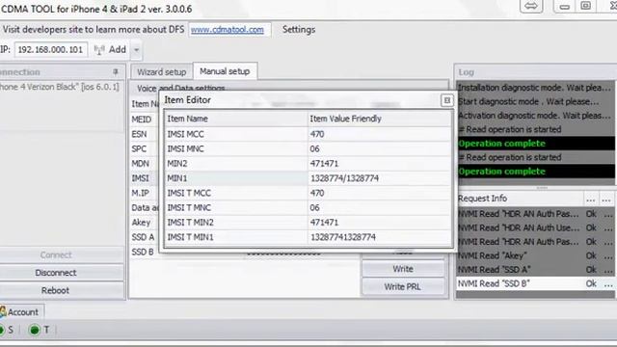This screenshot has height=347, width=617.
Task: Select the MIN2 item name cell
Action: coord(235,164)
